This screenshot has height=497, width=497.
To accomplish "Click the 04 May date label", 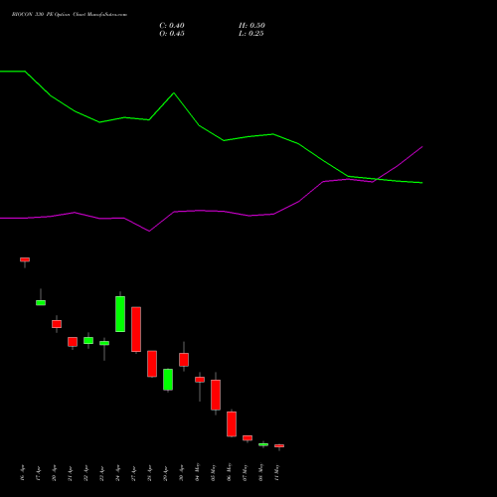I will tap(198, 472).
